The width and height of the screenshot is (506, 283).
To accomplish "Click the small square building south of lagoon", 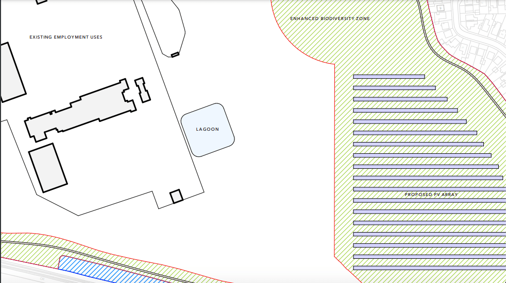I will pyautogui.click(x=176, y=196).
